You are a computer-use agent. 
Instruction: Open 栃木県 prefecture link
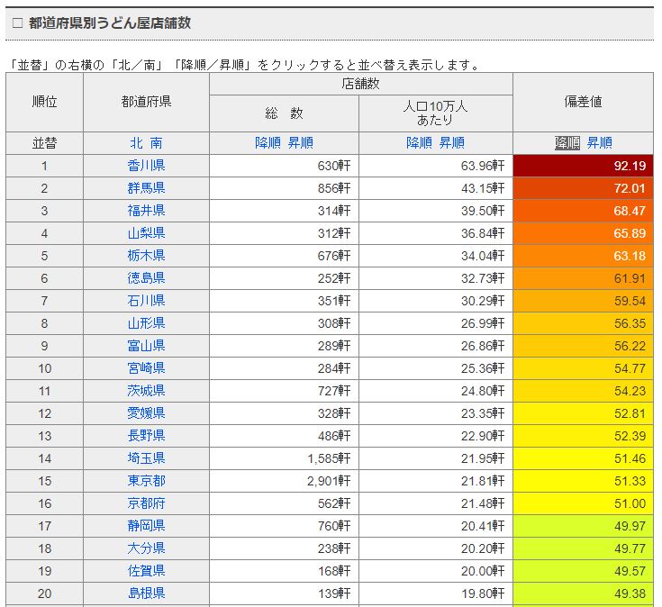click(x=146, y=256)
